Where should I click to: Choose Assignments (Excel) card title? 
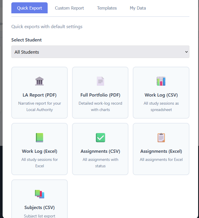click(x=161, y=151)
